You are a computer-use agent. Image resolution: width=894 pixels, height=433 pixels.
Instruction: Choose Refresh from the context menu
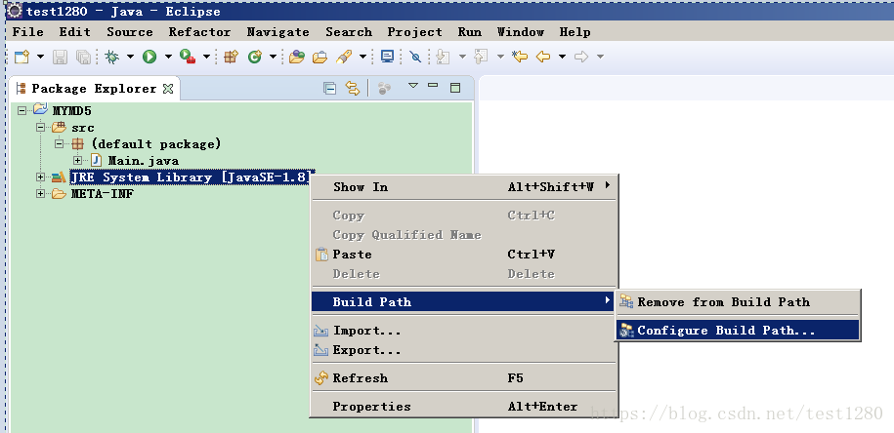click(464, 377)
